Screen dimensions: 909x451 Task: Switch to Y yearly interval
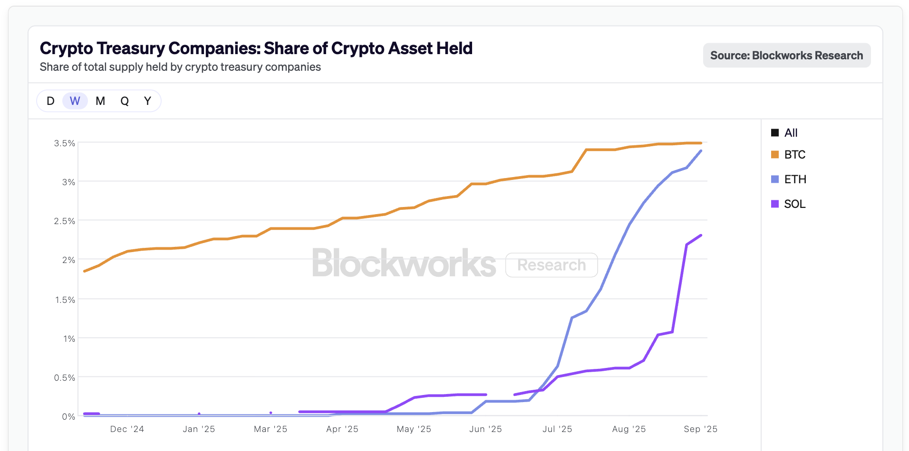147,101
